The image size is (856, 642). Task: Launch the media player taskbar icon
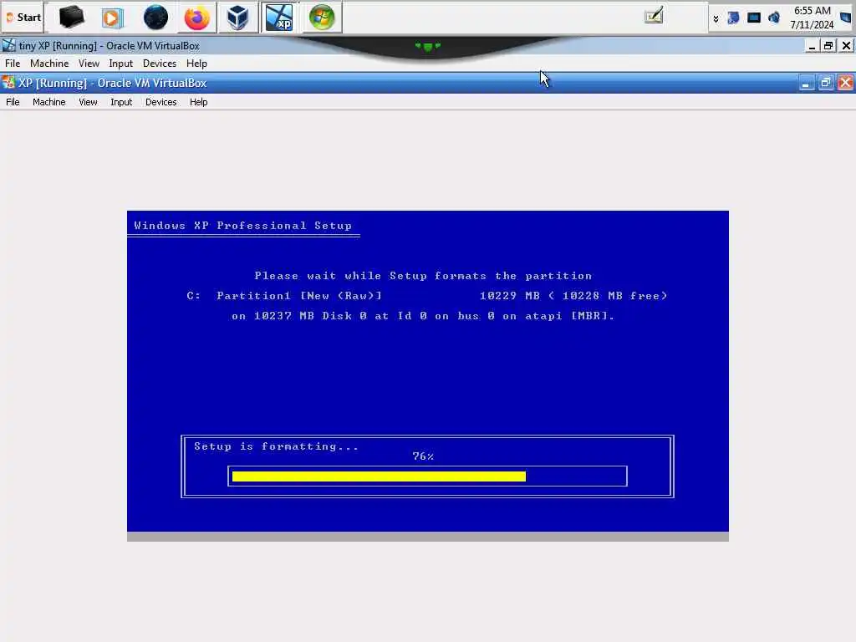click(113, 18)
